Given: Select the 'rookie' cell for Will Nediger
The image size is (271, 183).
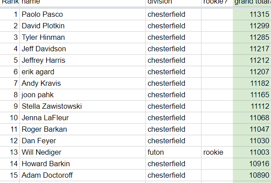Looking at the screenshot, I should [217, 152].
